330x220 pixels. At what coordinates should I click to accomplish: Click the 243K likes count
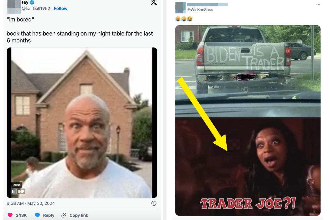coord(21,215)
